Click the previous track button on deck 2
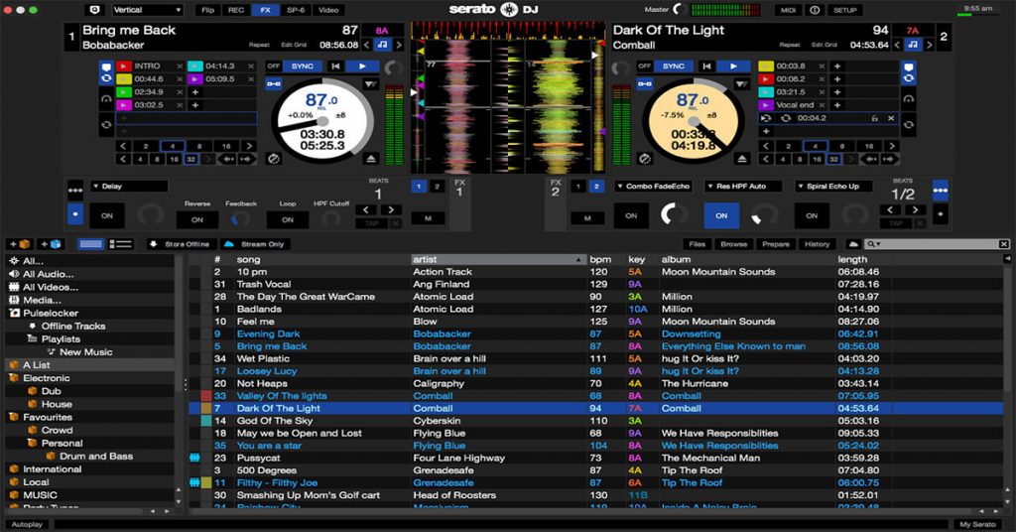Viewport: 1016px width, 532px height. 707,66
